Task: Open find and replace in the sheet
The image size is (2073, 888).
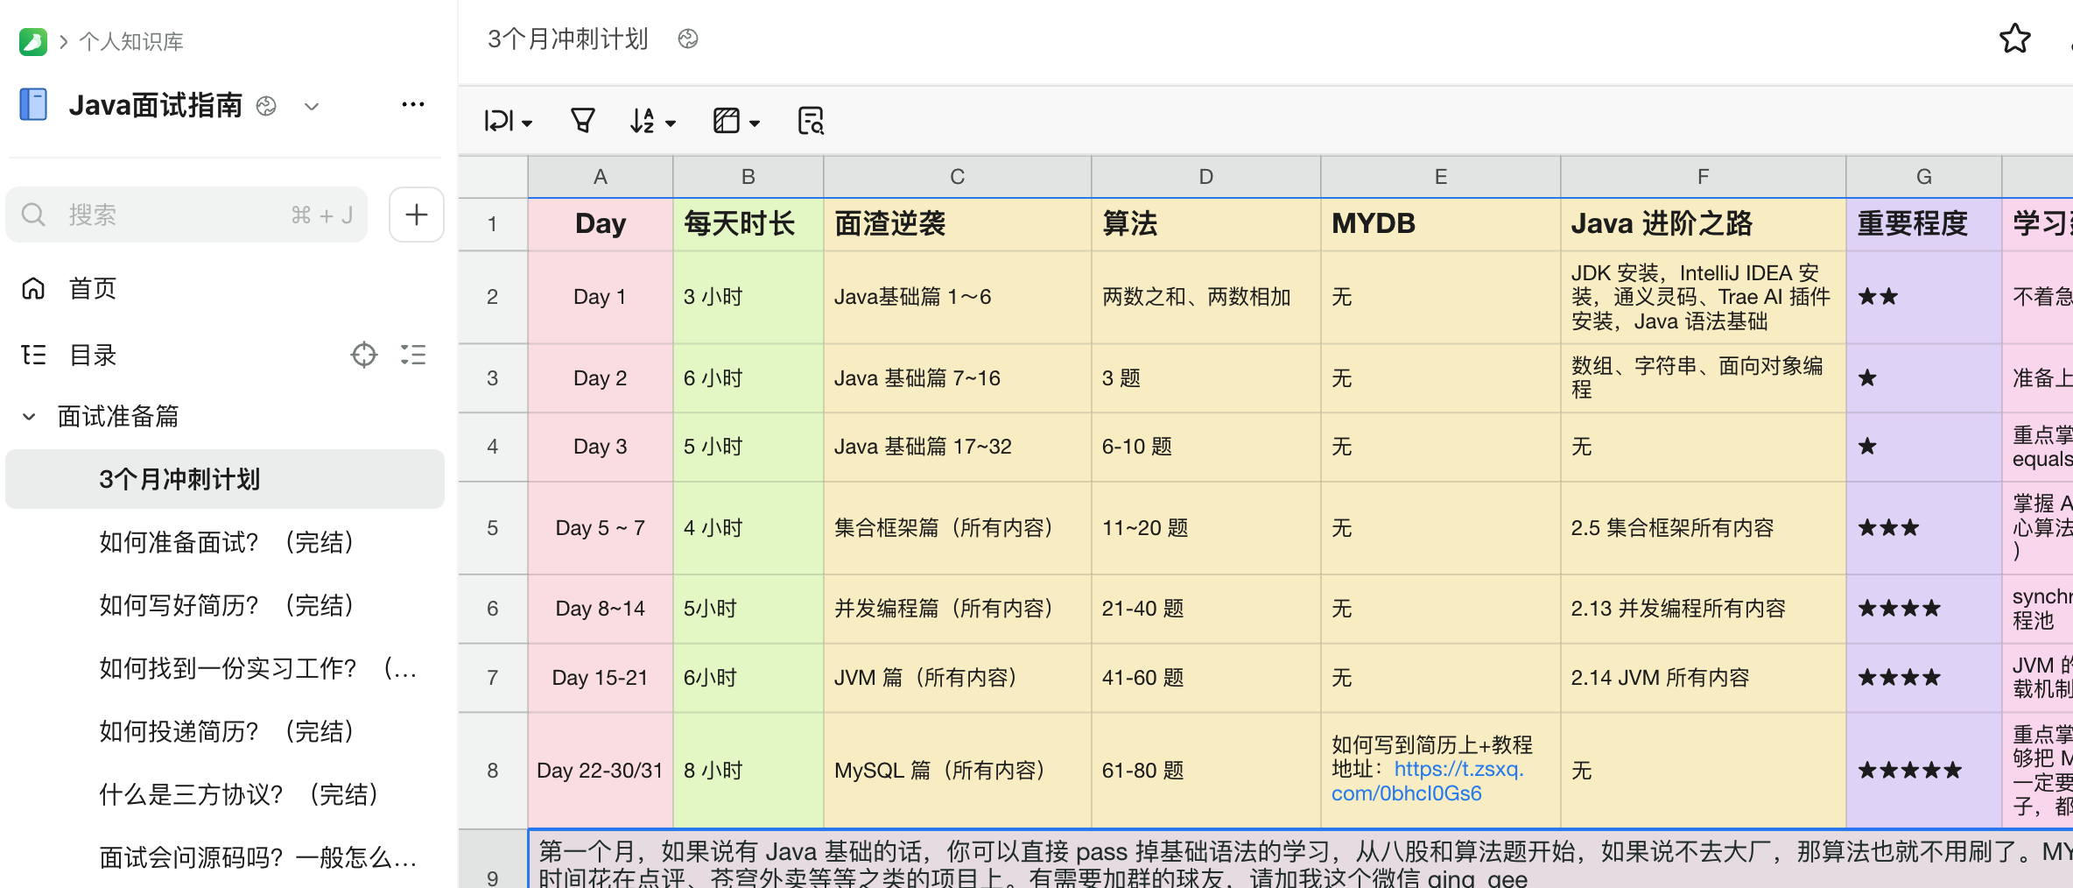Action: click(x=810, y=120)
